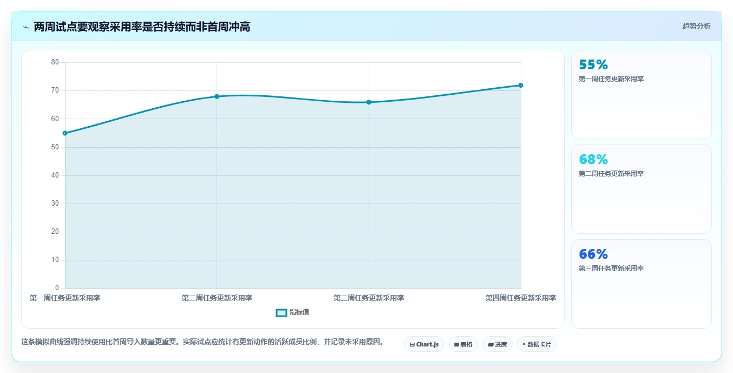Click 第二周任务更新采用率 label under 68%

tap(611, 174)
